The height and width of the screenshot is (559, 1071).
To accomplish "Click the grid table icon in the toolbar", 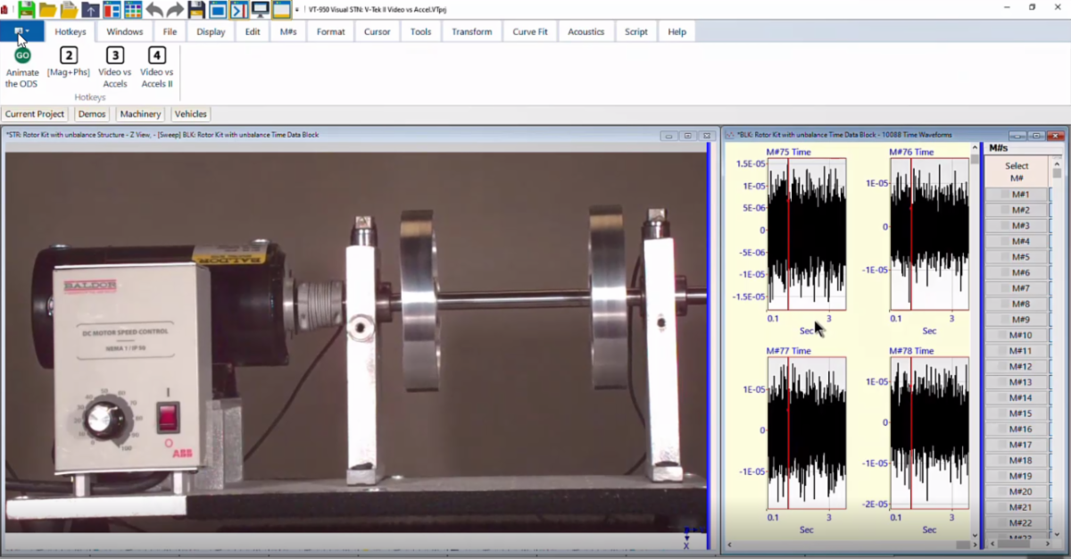I will click(x=132, y=11).
